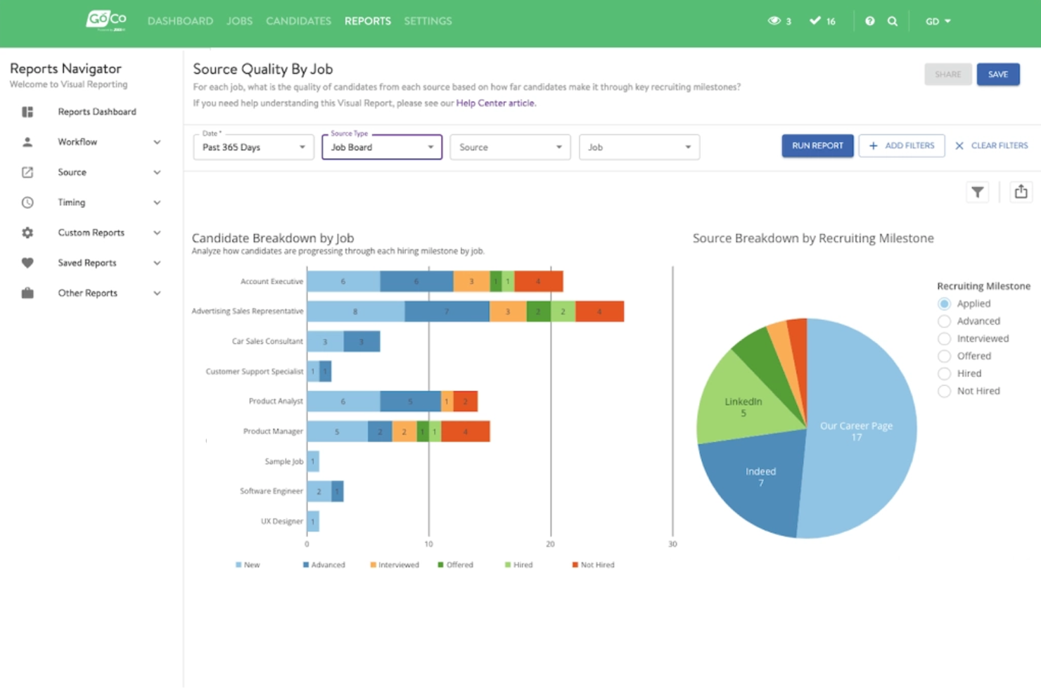Open the SETTINGS menu item

428,21
